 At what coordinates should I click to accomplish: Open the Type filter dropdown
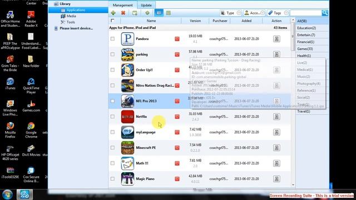click(231, 13)
